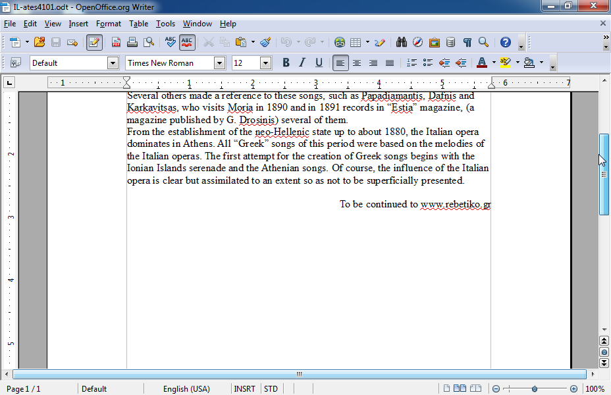This screenshot has height=395, width=611.
Task: Open OpenOffice Help
Action: (x=505, y=41)
